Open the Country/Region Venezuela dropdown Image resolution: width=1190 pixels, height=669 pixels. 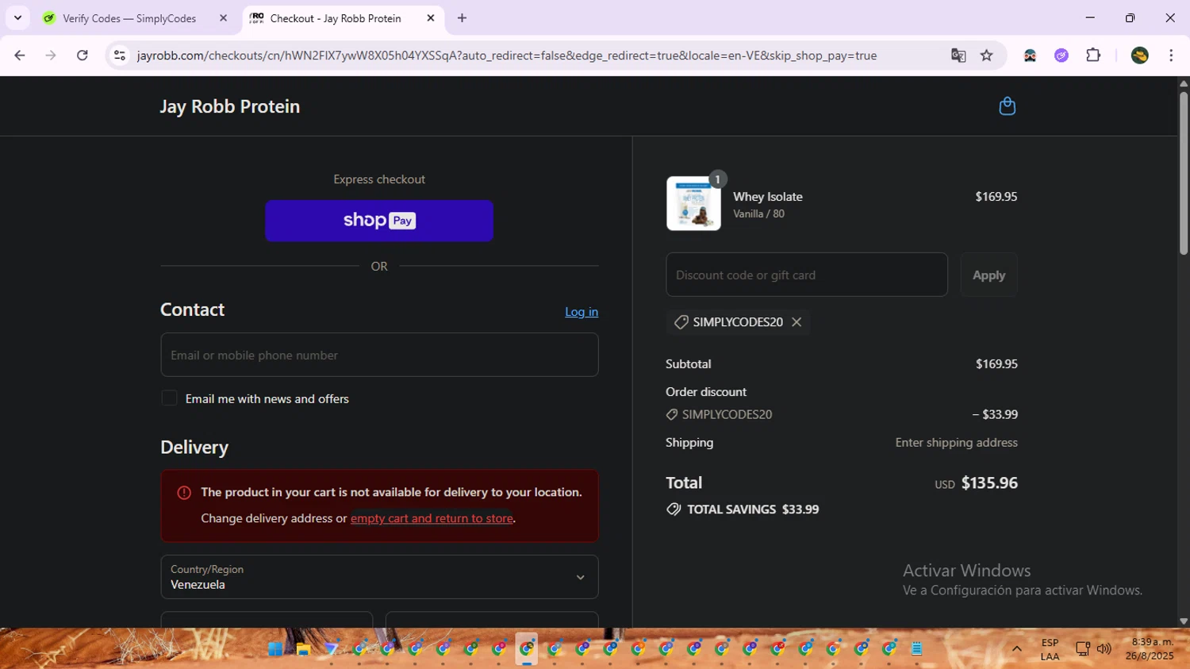(x=379, y=577)
